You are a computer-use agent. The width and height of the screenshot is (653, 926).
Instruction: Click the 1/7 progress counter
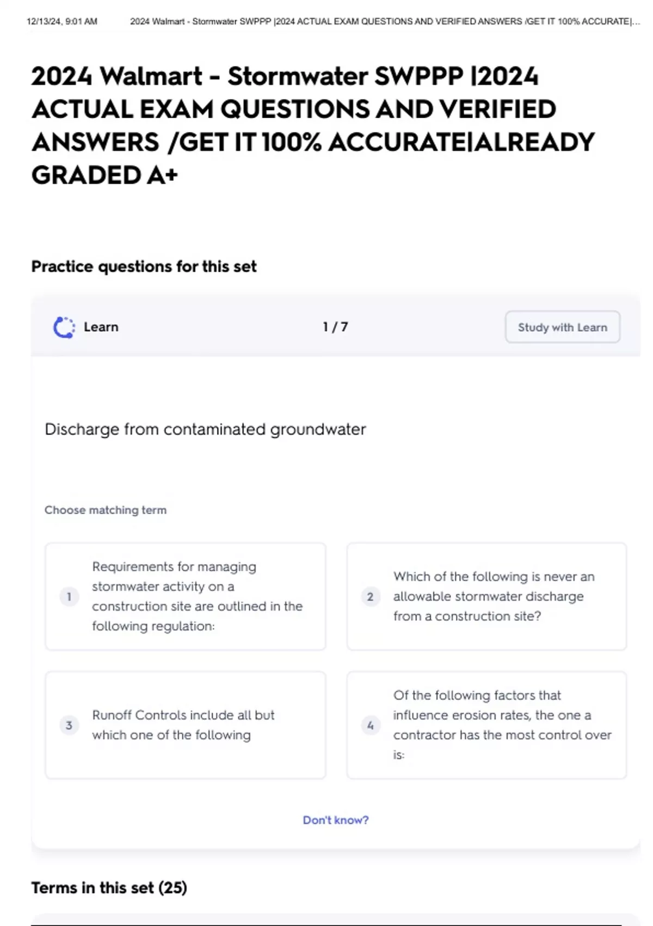click(x=335, y=327)
